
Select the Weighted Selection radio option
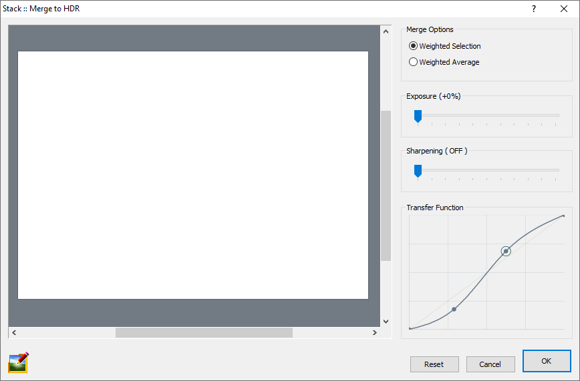click(x=414, y=46)
